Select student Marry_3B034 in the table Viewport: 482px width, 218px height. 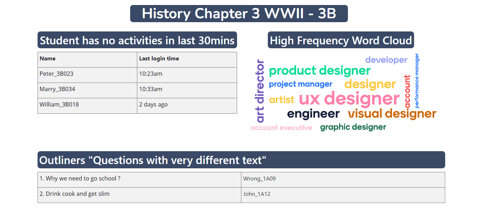(x=57, y=89)
